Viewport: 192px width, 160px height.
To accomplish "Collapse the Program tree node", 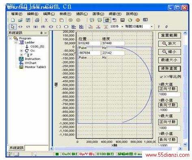I will (x=10, y=38).
